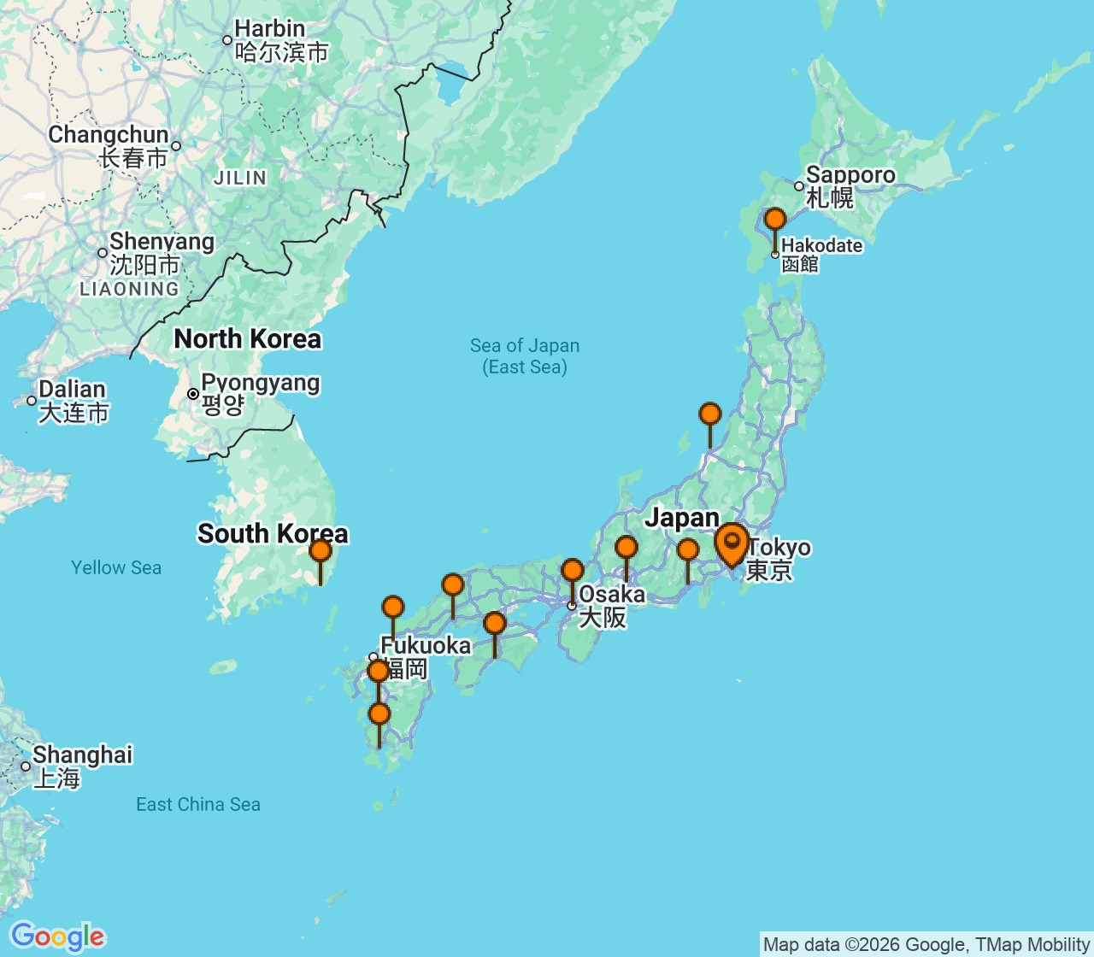The image size is (1094, 957).
Task: Click the Pyongyang capital label
Action: (260, 393)
